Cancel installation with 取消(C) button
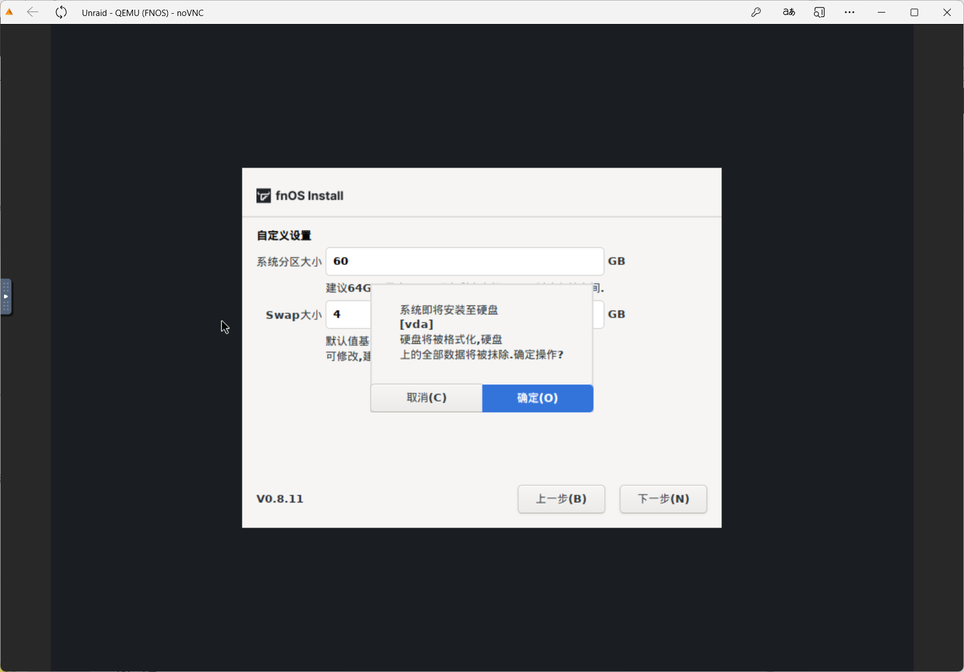Image resolution: width=964 pixels, height=672 pixels. [x=426, y=398]
